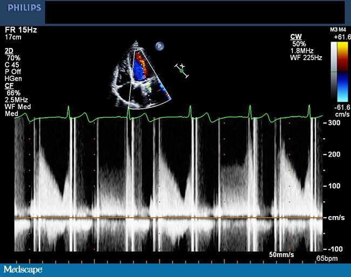Click the '50mm/s' sweep speed label
Image resolution: width=351 pixels, height=277 pixels.
click(x=281, y=255)
